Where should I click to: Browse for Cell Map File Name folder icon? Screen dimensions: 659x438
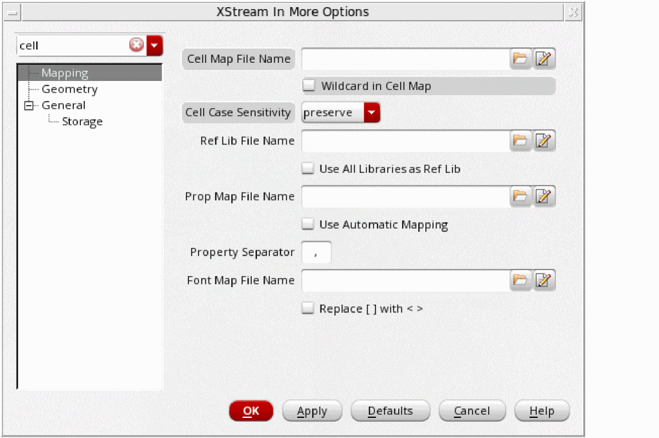520,58
